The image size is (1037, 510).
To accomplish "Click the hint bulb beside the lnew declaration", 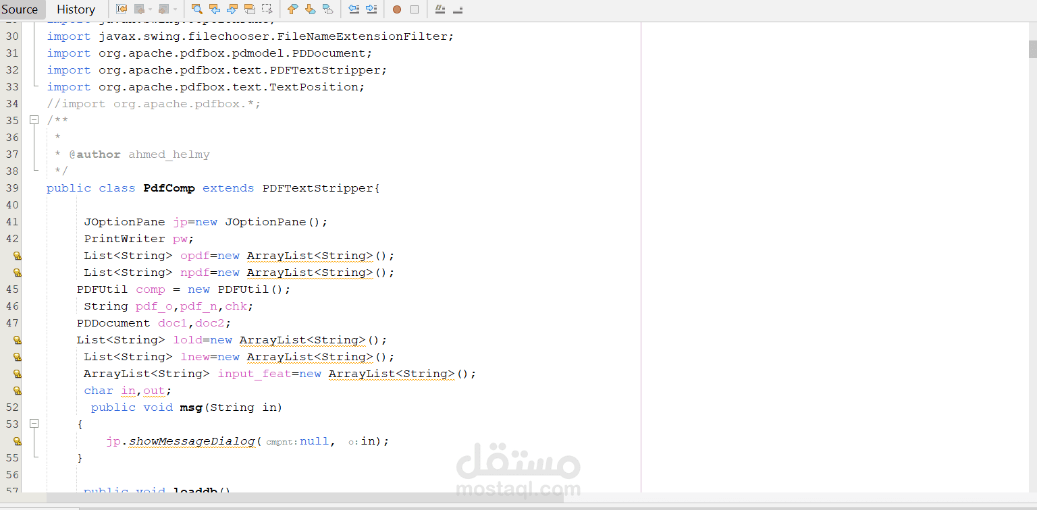I will click(x=17, y=357).
